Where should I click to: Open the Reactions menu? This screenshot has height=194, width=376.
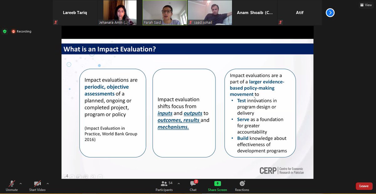tap(242, 186)
